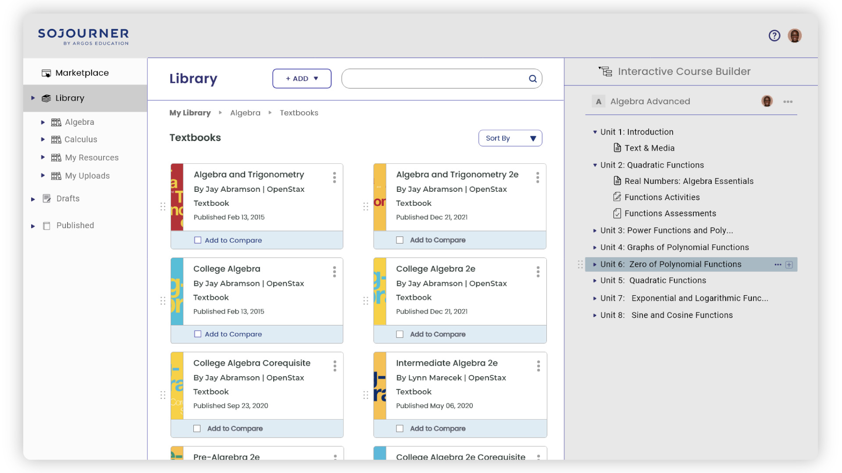
Task: Collapse Unit 1: Introduction
Action: tap(595, 132)
